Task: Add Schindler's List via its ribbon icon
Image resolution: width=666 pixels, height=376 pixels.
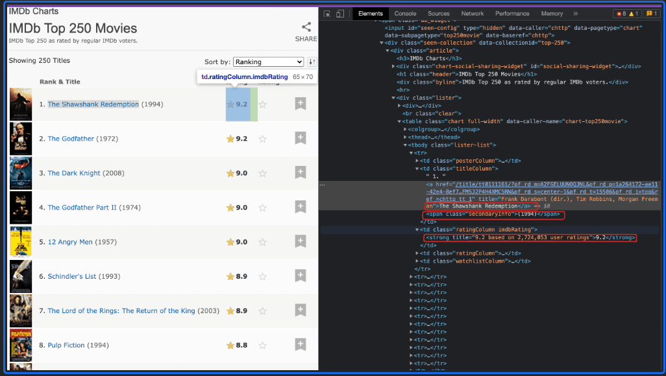Action: pos(300,276)
